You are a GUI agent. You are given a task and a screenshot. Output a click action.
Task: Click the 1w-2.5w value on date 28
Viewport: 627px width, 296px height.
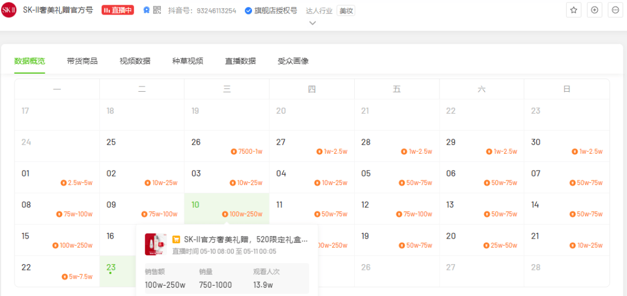(421, 151)
